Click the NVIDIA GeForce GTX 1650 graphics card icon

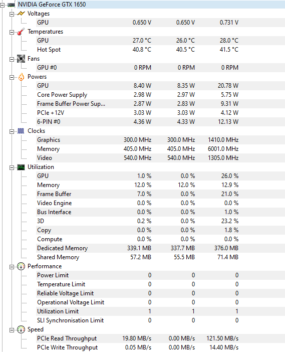click(11, 5)
